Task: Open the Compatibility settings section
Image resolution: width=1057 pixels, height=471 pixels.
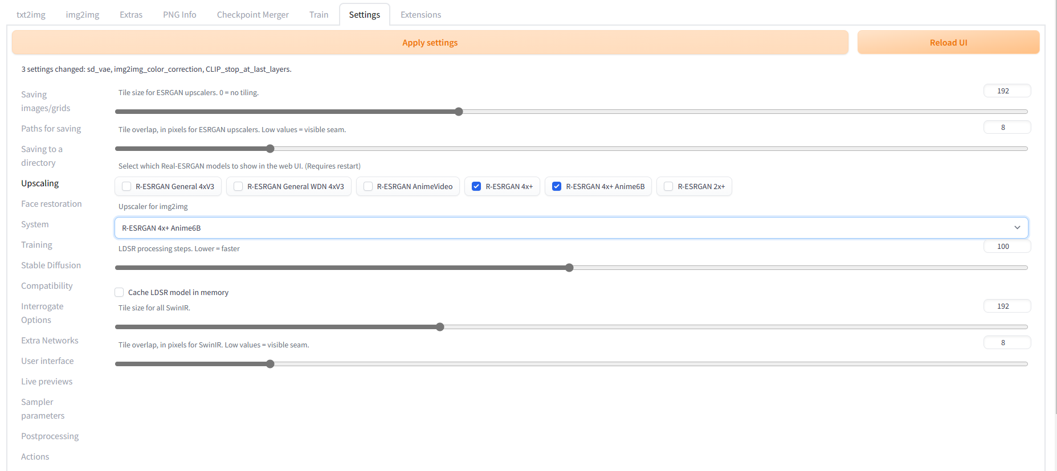Action: 47,286
